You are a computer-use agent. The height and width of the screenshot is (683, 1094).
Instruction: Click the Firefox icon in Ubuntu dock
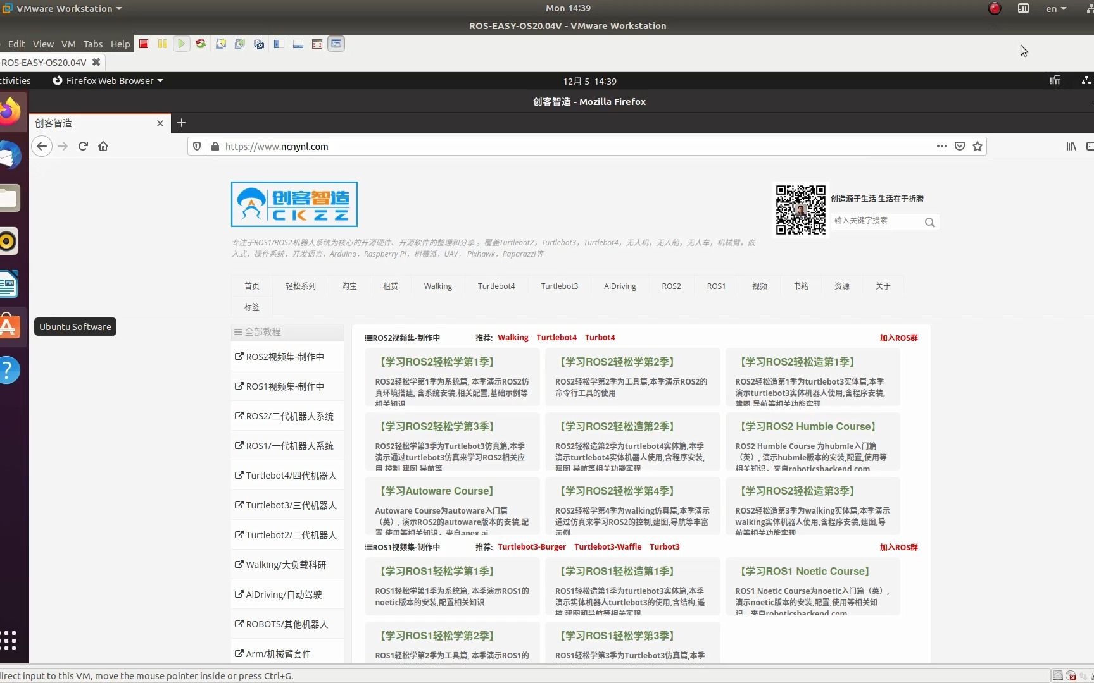[9, 111]
